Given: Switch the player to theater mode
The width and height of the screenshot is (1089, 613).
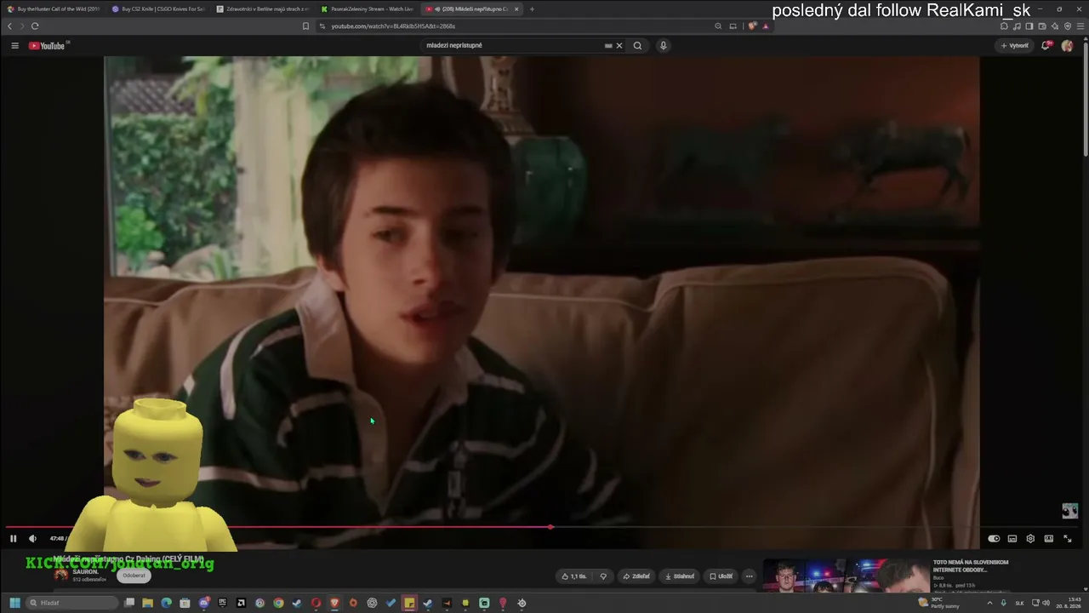Looking at the screenshot, I should (1049, 538).
